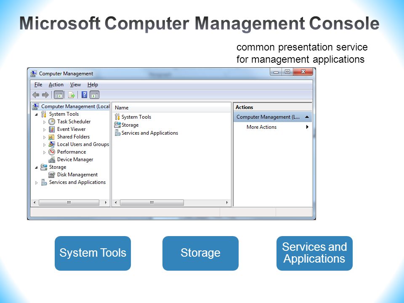This screenshot has width=404, height=303.
Task: Select the Device Manager label in the tree
Action: tap(75, 159)
